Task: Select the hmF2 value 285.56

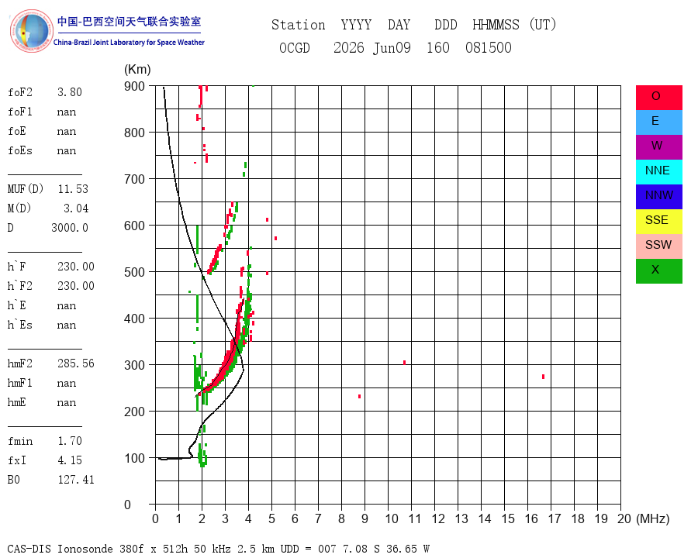Action: click(76, 363)
